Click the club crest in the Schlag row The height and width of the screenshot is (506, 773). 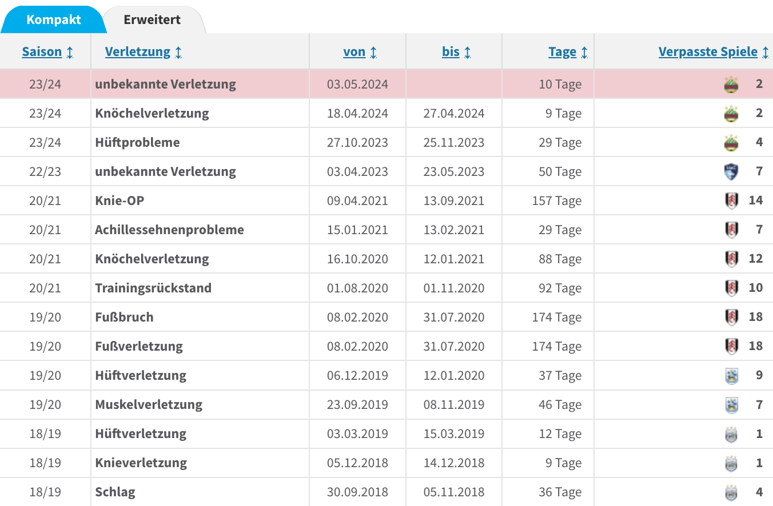pyautogui.click(x=731, y=492)
